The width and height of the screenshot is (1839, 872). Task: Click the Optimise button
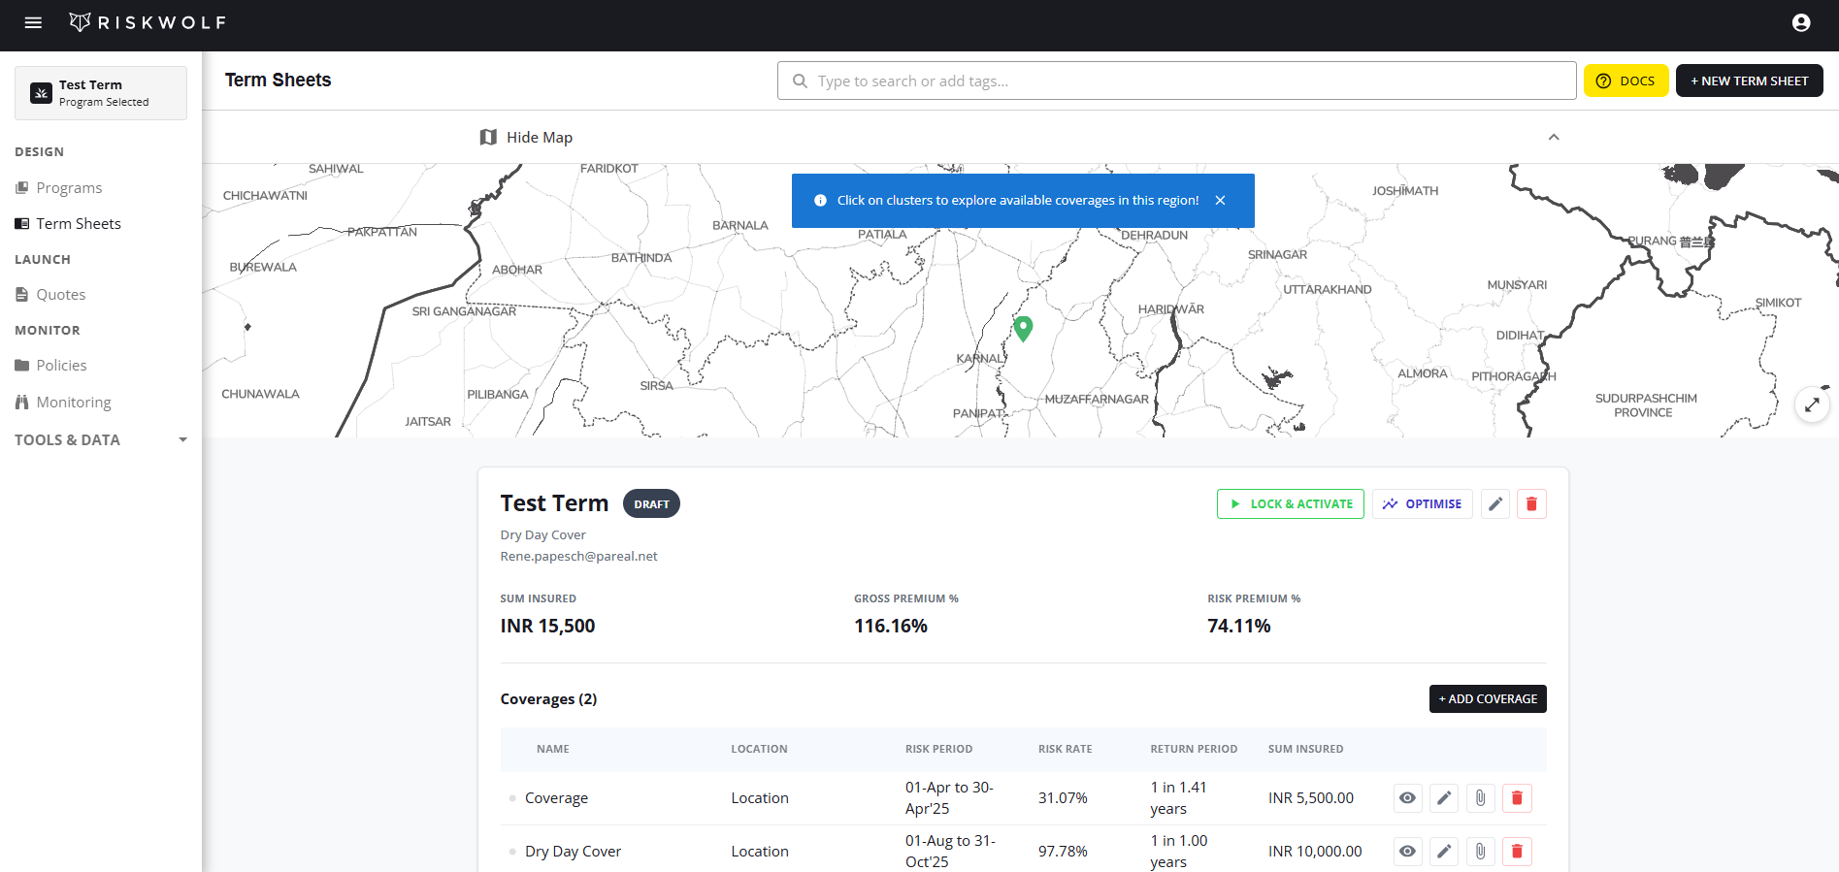(x=1423, y=503)
